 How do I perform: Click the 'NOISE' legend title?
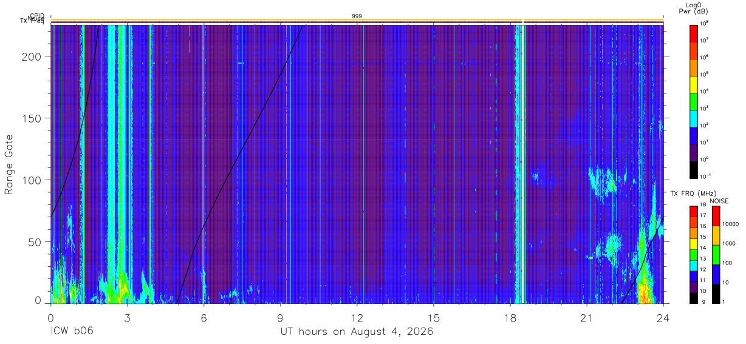tap(719, 200)
